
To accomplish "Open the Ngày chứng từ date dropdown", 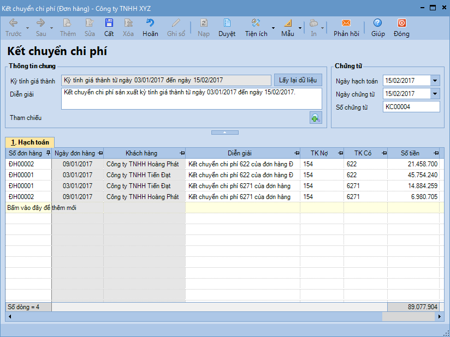I will pyautogui.click(x=435, y=94).
